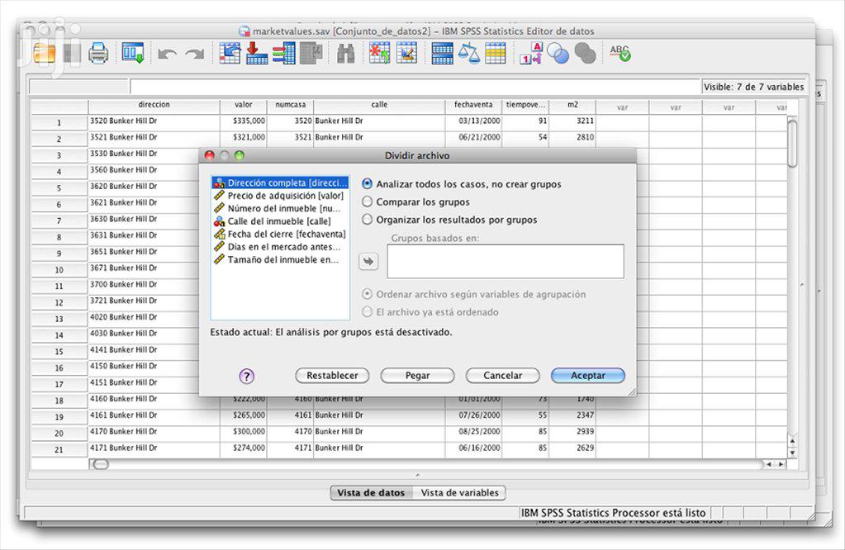
Task: Select 'Tamaño del inmueble en' variable
Action: 280,259
